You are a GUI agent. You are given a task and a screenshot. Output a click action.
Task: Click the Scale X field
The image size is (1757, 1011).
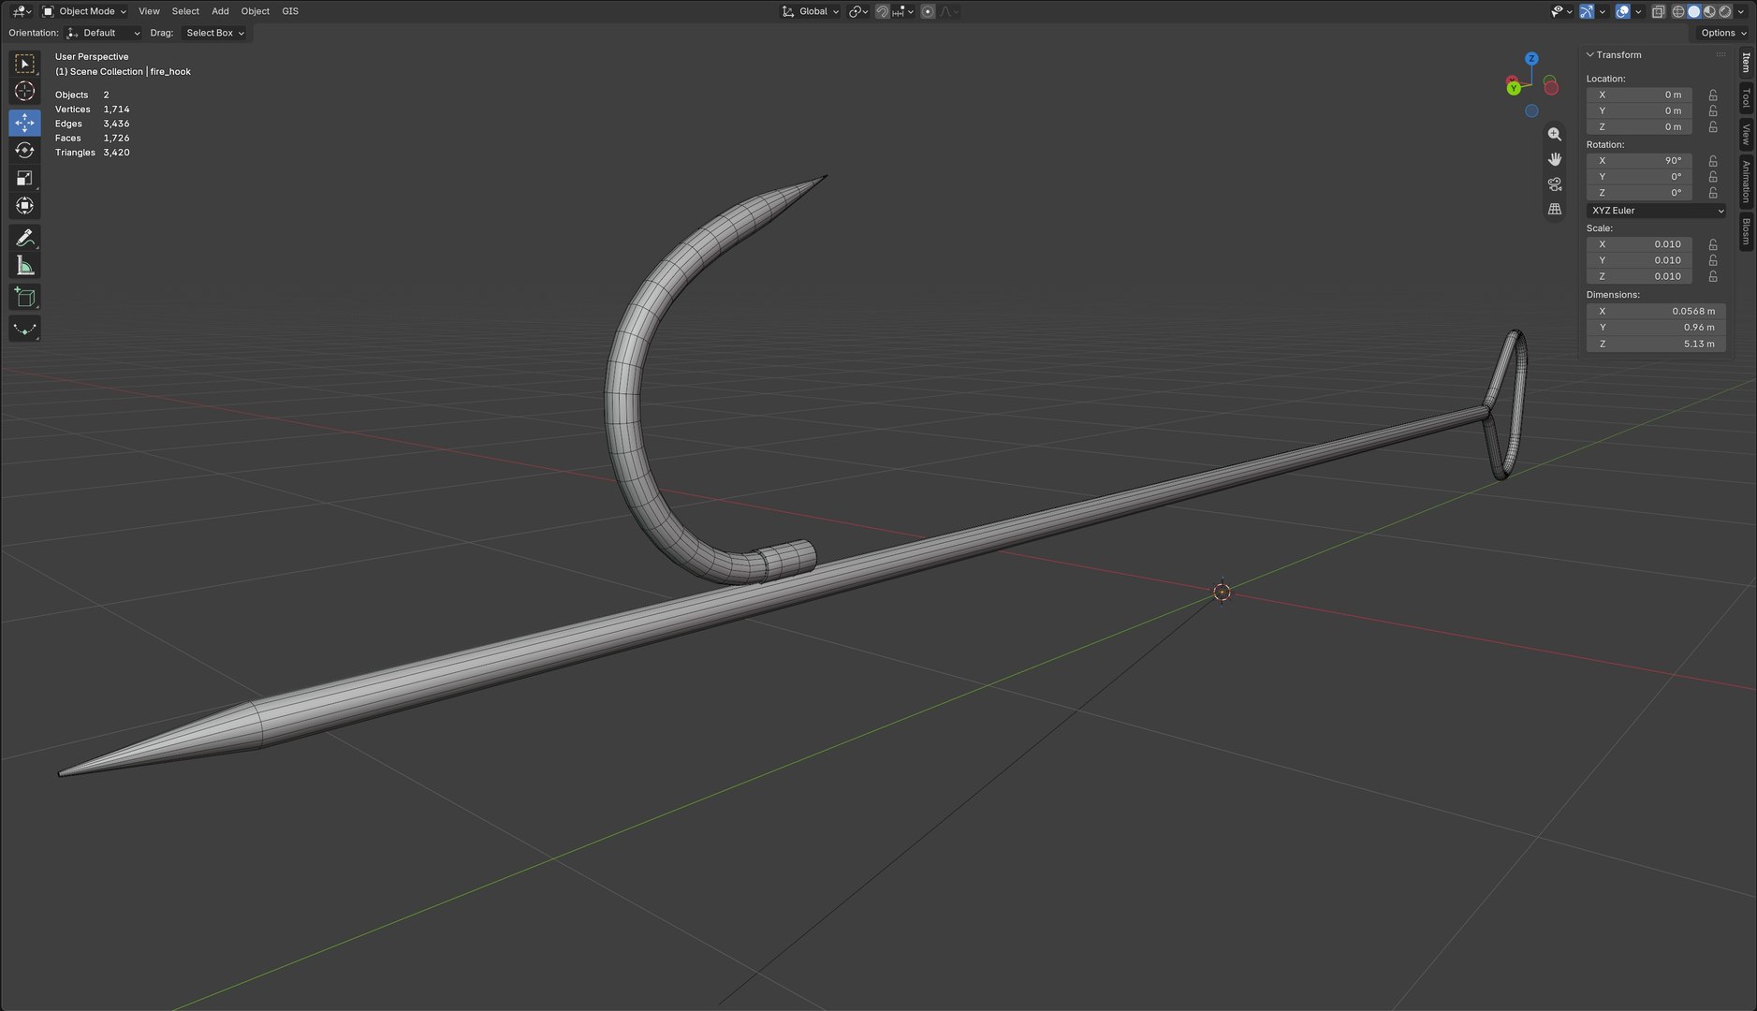(x=1639, y=244)
